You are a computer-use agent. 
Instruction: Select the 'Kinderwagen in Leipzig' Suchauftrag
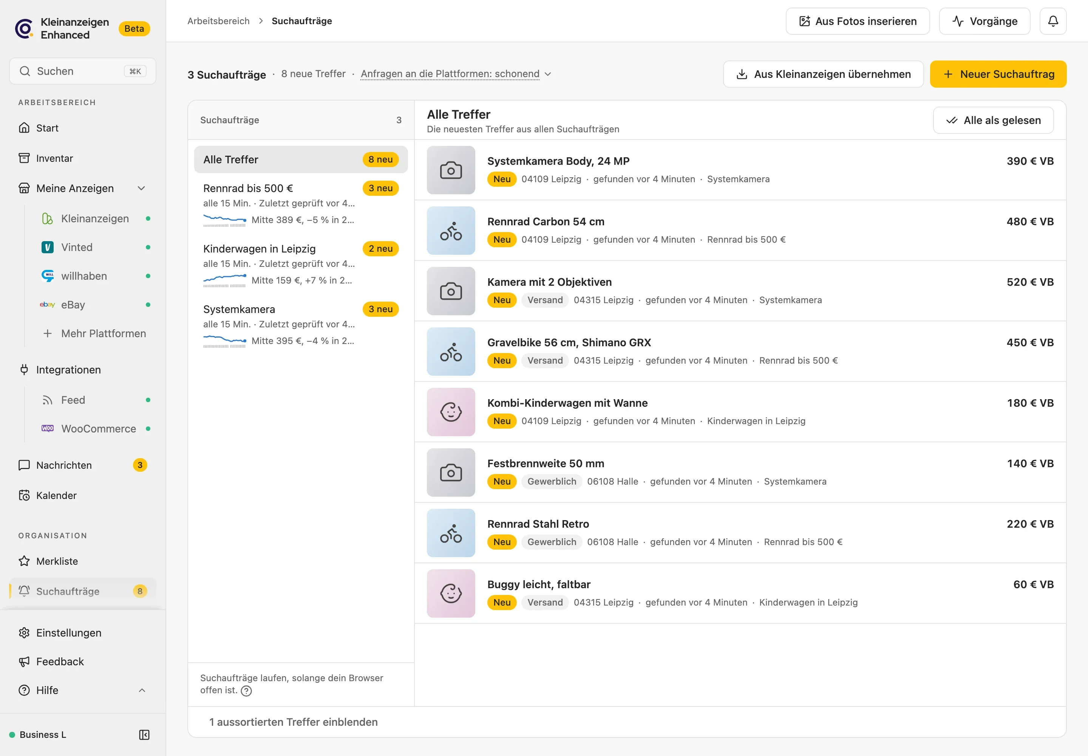click(x=301, y=265)
